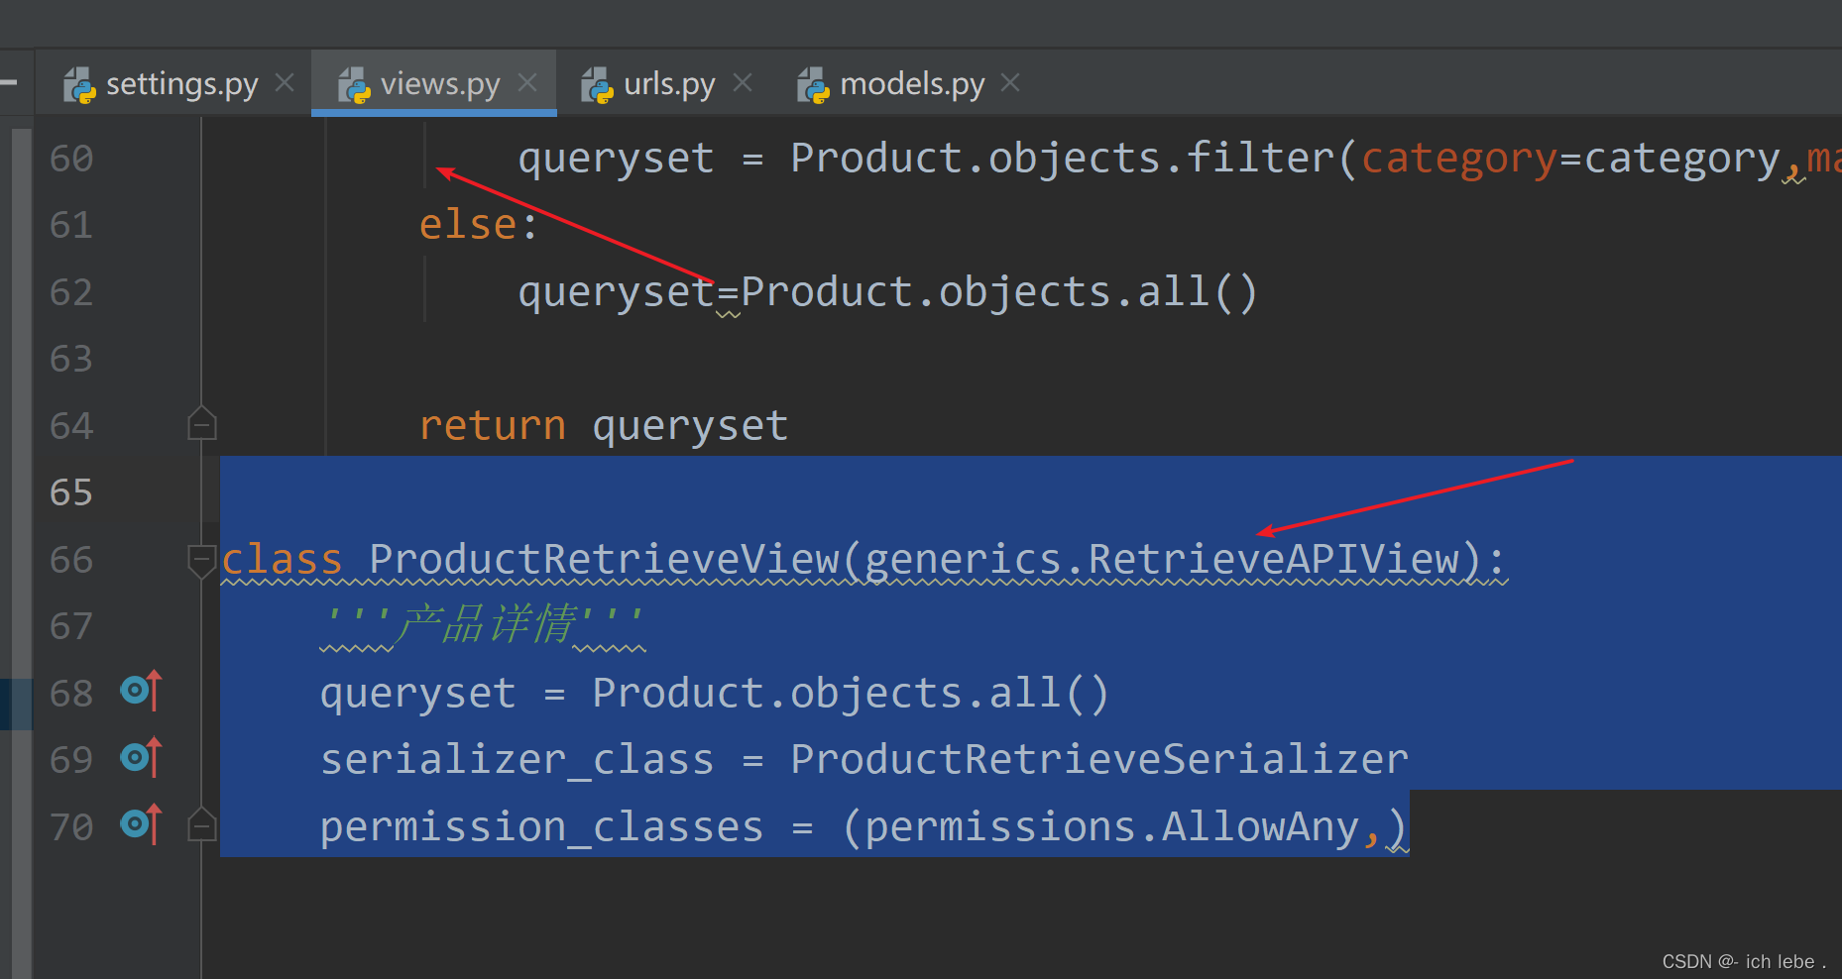
Task: Close the views.py tab
Action: tap(527, 82)
